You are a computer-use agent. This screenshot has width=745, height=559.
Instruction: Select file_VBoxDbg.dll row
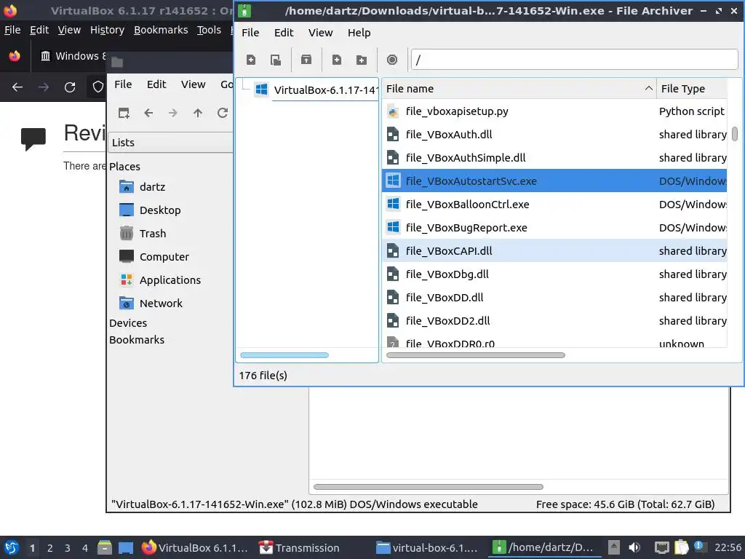[554, 274]
